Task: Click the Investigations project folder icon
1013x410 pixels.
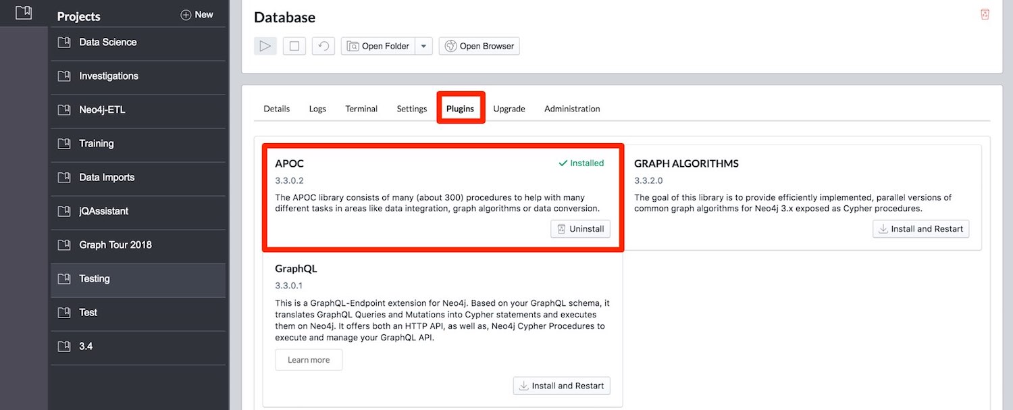Action: coord(64,76)
